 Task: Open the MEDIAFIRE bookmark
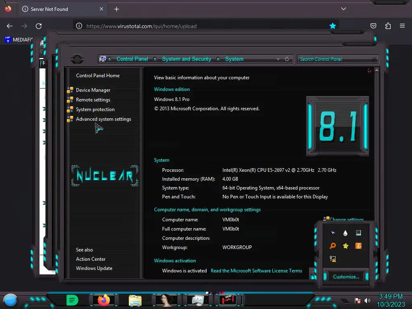pyautogui.click(x=19, y=40)
